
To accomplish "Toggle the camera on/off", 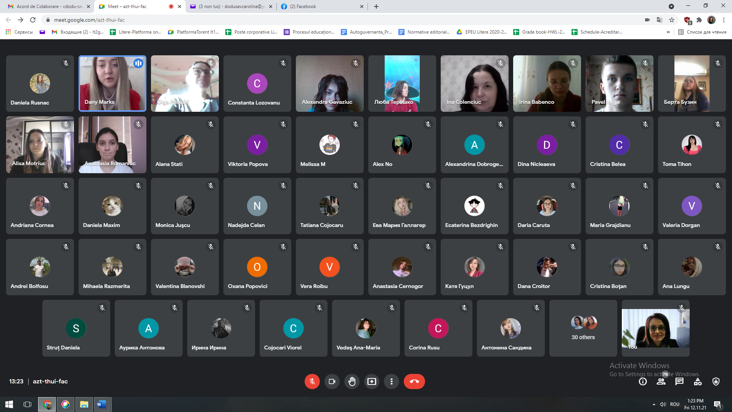I will click(331, 381).
